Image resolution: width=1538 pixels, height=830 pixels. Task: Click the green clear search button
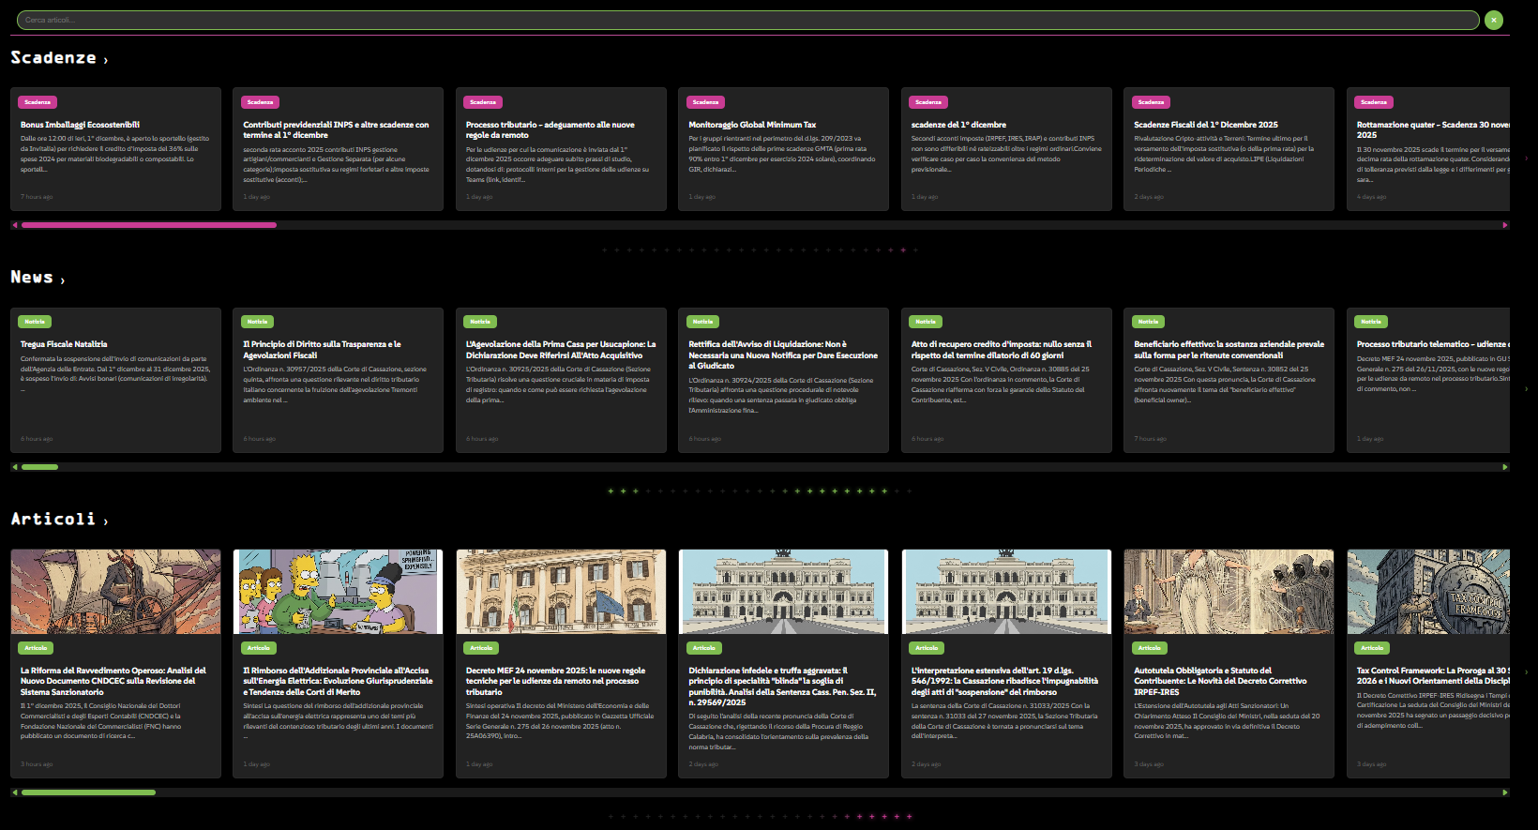click(x=1494, y=20)
